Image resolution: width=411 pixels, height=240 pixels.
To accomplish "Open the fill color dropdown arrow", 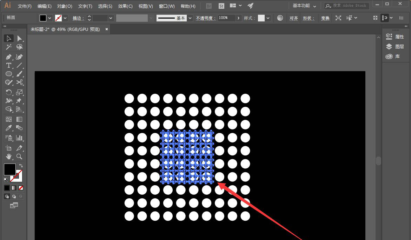I will (x=49, y=18).
